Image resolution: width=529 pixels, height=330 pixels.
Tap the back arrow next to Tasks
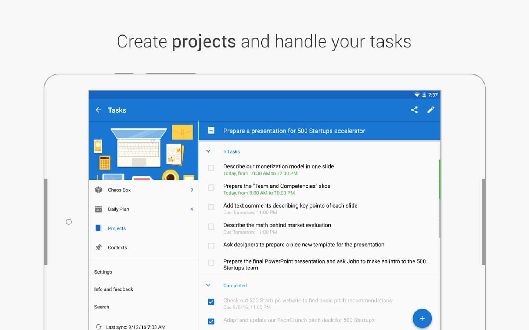98,110
